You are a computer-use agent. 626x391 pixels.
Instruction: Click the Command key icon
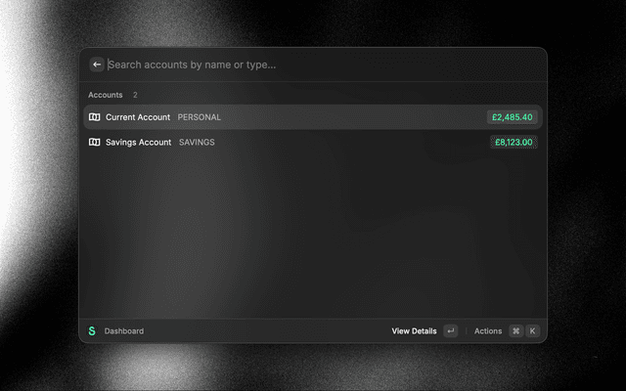tap(515, 331)
